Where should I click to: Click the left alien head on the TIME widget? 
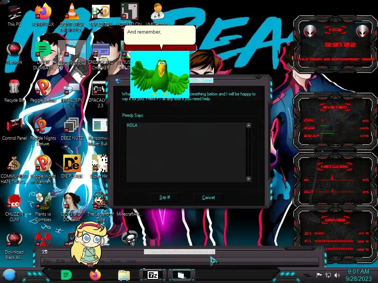click(x=310, y=31)
